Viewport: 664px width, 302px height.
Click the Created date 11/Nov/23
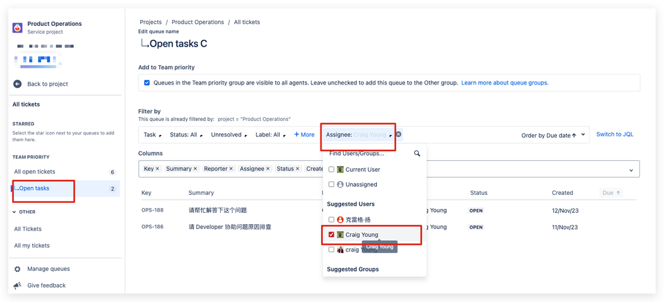pos(565,227)
